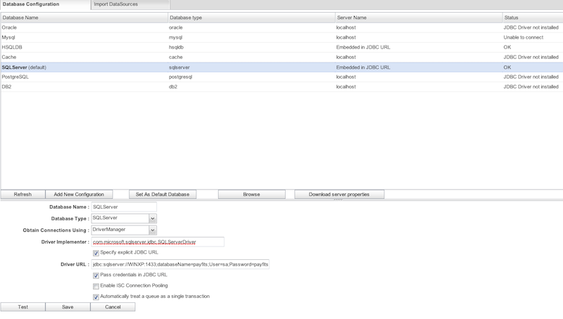
Task: Click Download server.properties button
Action: point(339,194)
